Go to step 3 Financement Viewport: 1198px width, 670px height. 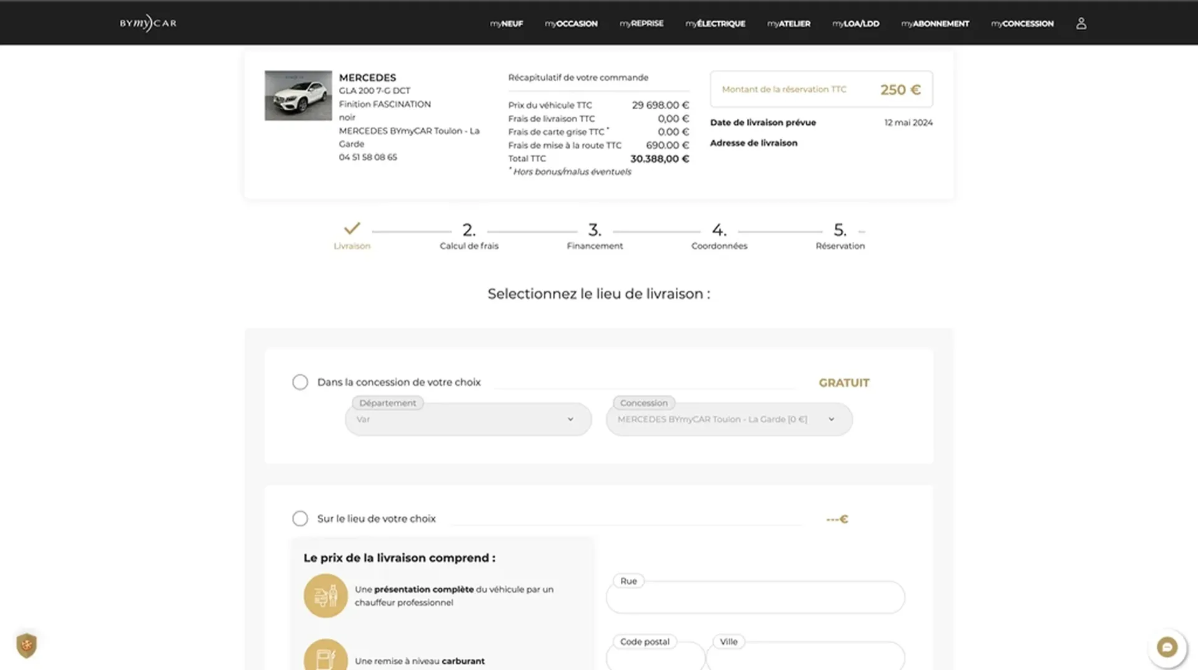tap(595, 236)
